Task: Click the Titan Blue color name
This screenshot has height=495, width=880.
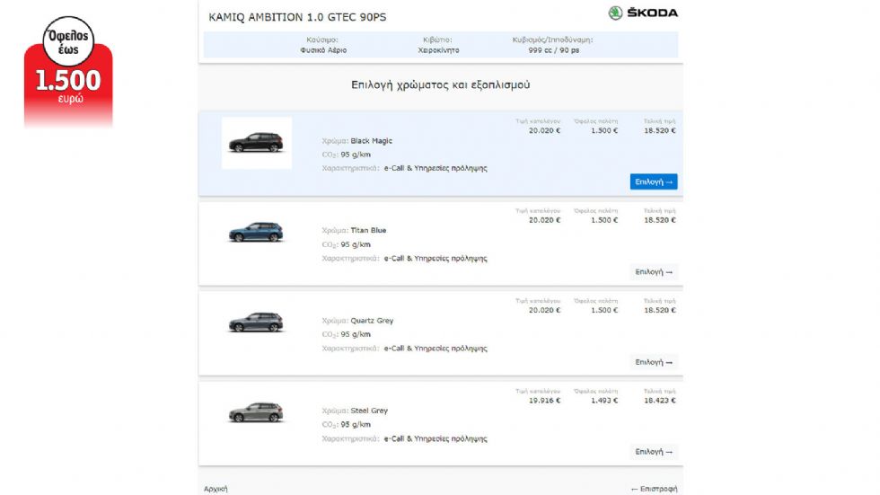Action: [x=368, y=230]
